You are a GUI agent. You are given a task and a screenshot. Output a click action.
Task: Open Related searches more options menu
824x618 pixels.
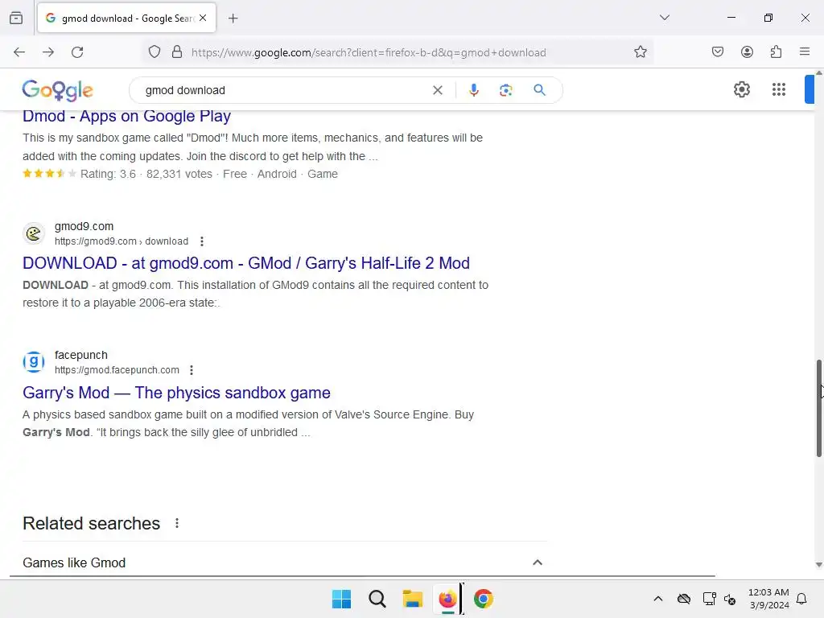(x=177, y=523)
